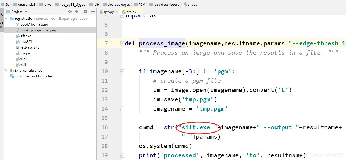Collapse the registration folder arrow
Viewport: 346px width, 160px height.
[6, 19]
